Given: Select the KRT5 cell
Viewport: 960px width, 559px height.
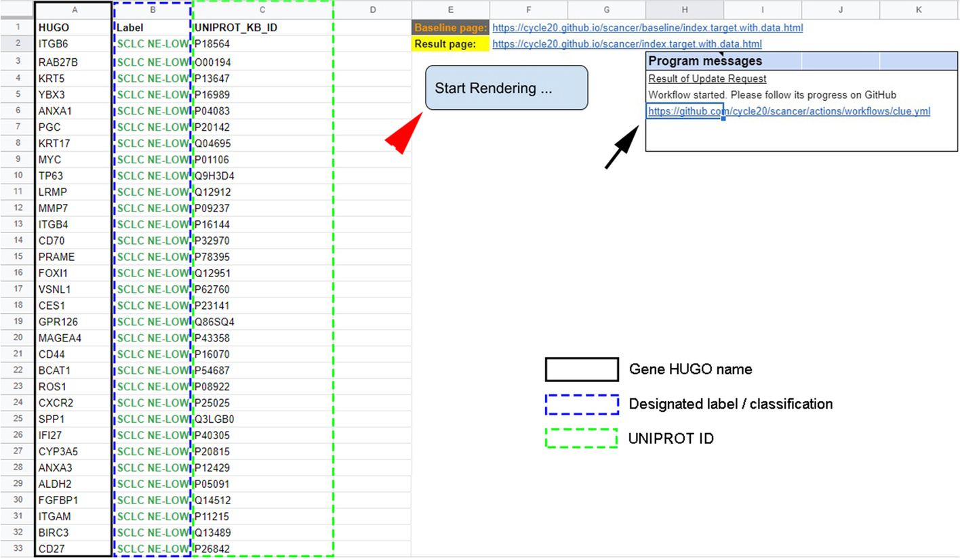Looking at the screenshot, I should click(73, 78).
